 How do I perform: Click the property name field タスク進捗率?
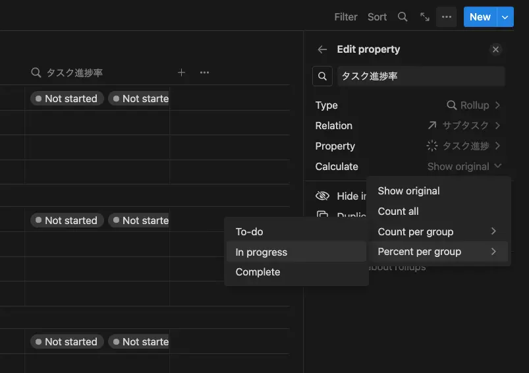pyautogui.click(x=420, y=76)
